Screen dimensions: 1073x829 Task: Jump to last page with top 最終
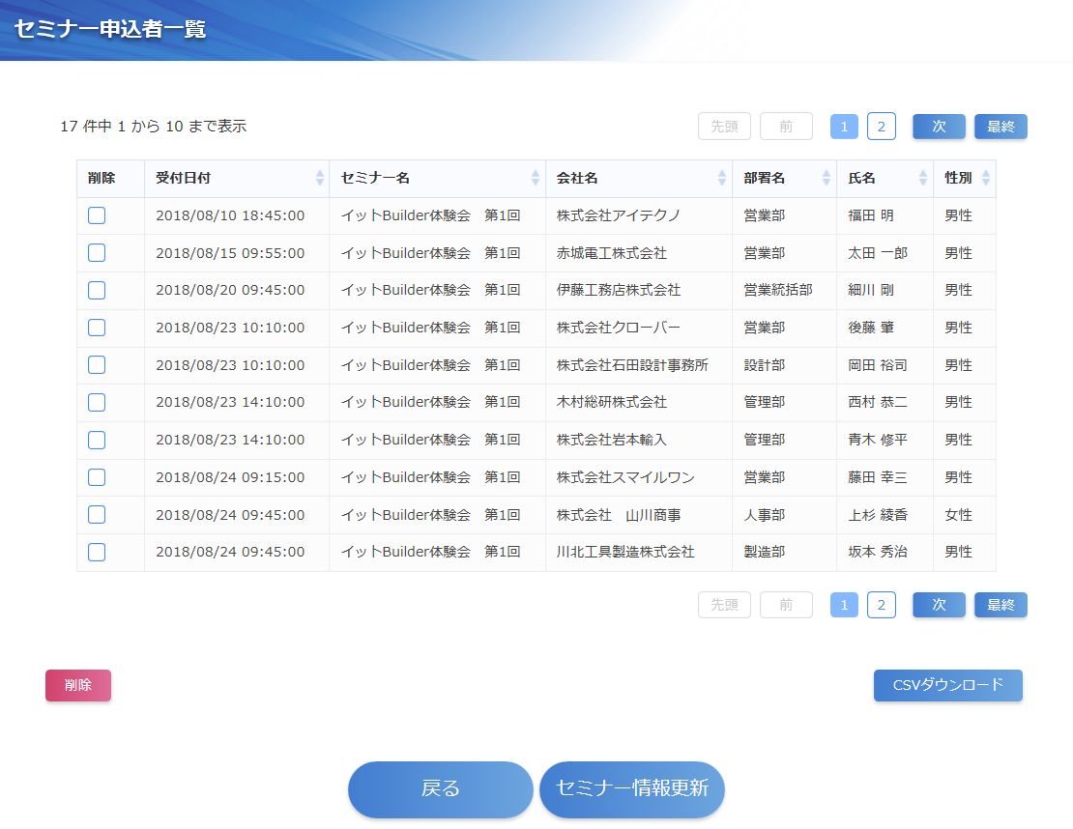click(x=1000, y=127)
